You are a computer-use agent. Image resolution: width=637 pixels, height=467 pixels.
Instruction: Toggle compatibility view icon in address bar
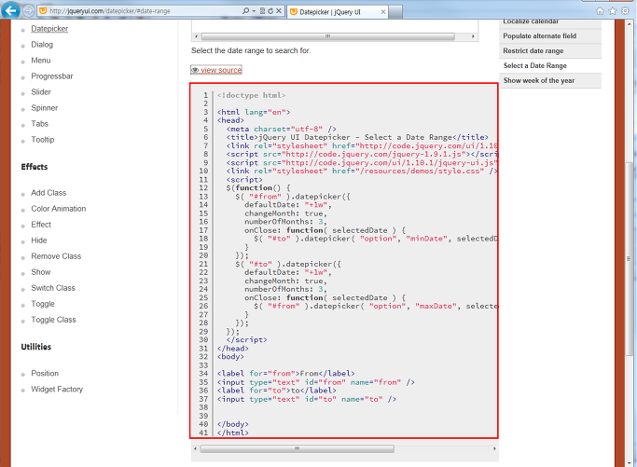click(x=262, y=11)
